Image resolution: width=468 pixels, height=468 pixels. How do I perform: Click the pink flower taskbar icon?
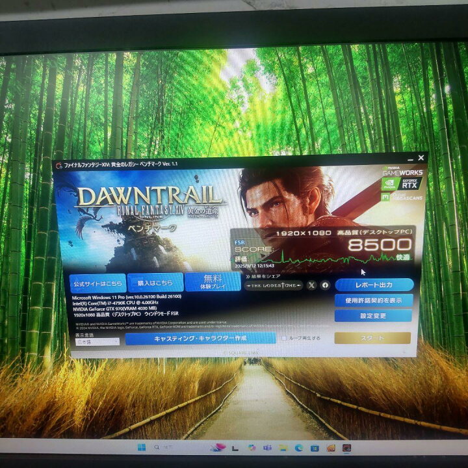tap(218, 447)
